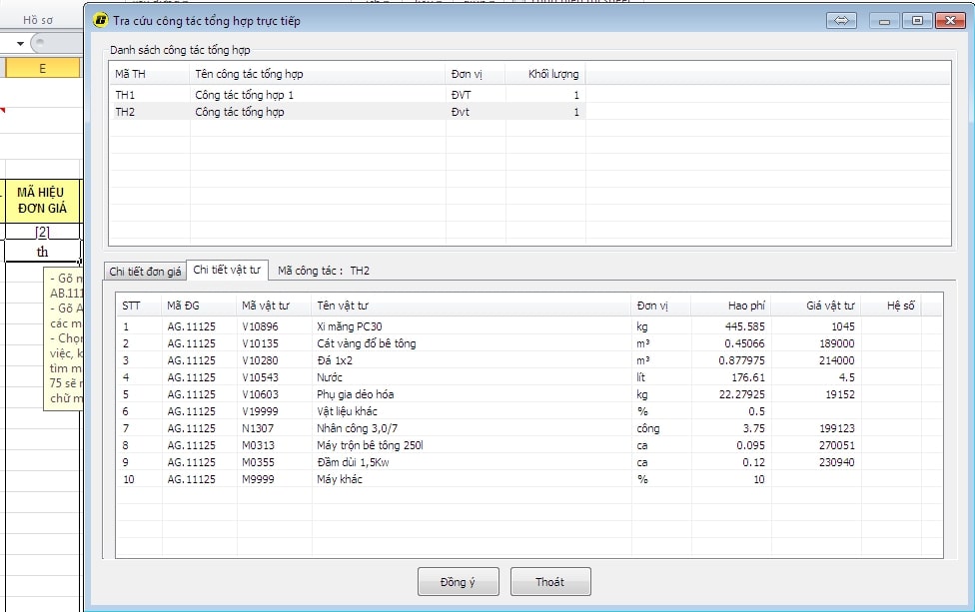Maximize the Tra cứu công tác dialog
The image size is (975, 612).
917,20
